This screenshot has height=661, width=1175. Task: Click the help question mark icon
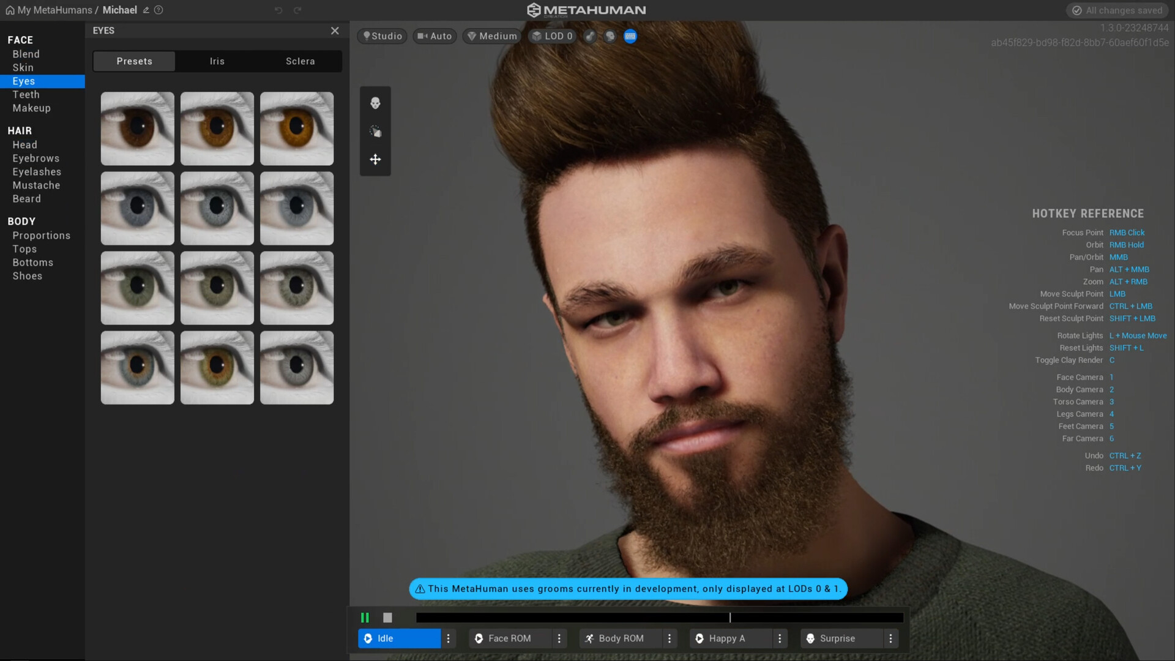(159, 10)
